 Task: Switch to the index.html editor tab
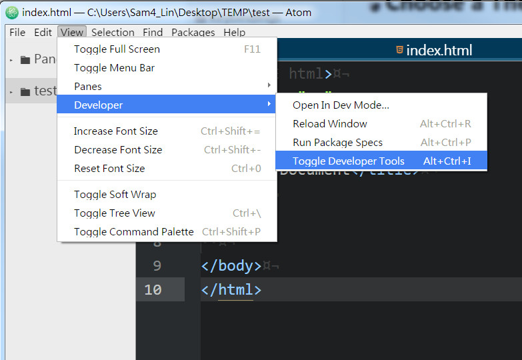coord(434,50)
